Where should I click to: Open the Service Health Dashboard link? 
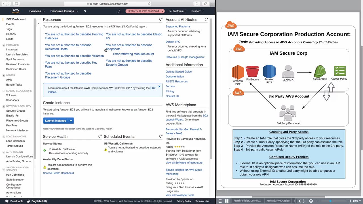coord(58,173)
